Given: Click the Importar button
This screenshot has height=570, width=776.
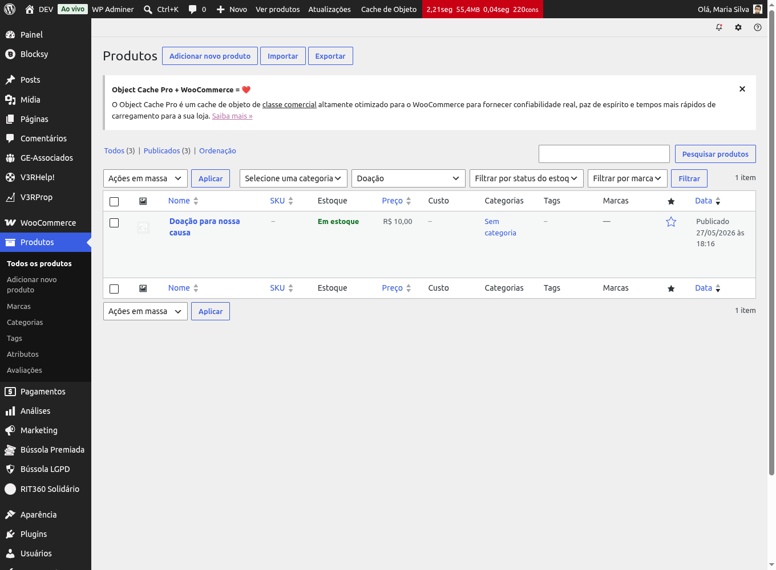Looking at the screenshot, I should coord(283,56).
